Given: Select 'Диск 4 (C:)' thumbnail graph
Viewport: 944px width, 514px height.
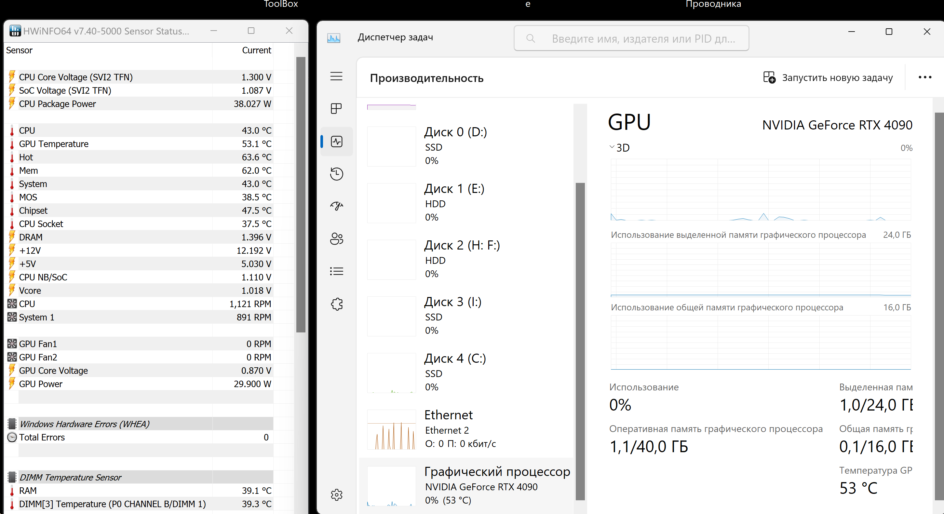Looking at the screenshot, I should tap(391, 372).
